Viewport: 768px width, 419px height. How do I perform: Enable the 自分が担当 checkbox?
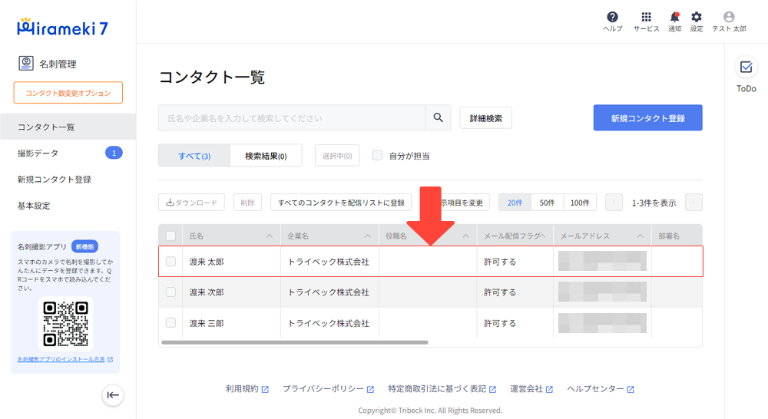coord(377,156)
